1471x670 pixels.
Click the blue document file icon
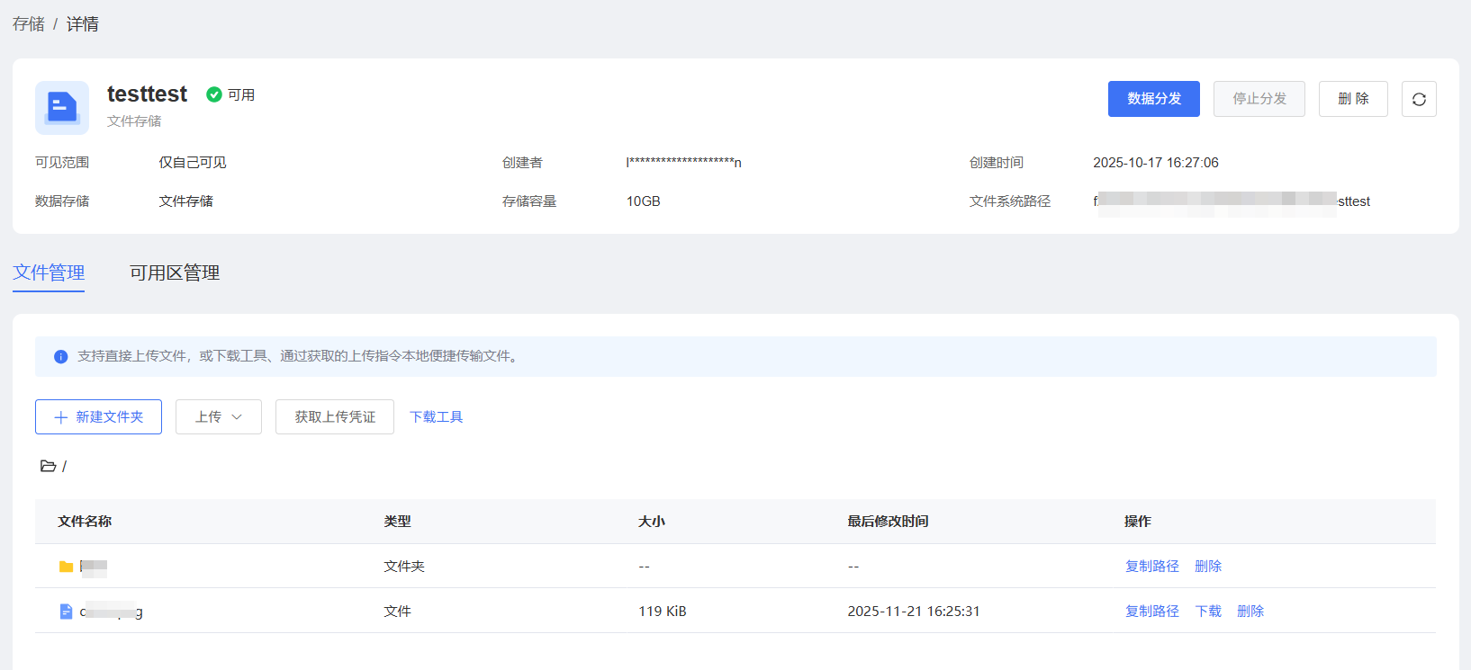(66, 612)
